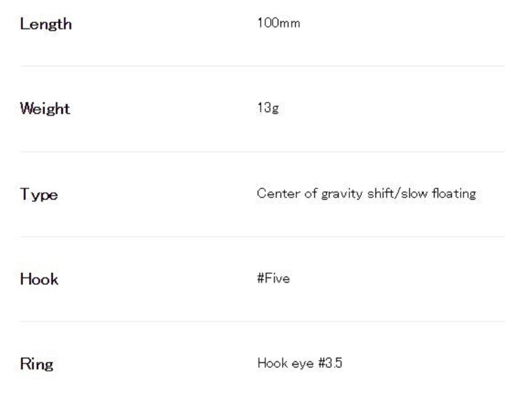Click the divider line below the Hook row
505x405 pixels.
[x=261, y=322]
